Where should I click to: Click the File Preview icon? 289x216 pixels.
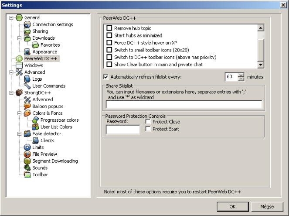pos(27,154)
